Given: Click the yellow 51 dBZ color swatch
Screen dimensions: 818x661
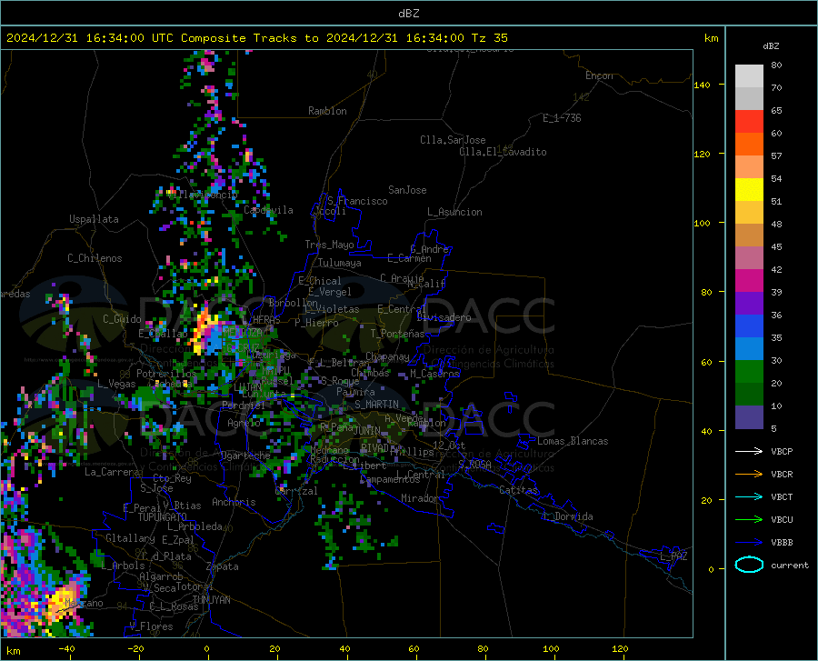Looking at the screenshot, I should point(749,190).
